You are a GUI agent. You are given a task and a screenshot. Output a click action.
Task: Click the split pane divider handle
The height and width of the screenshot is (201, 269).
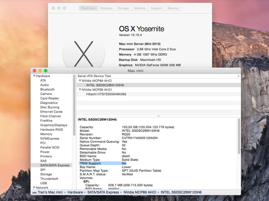(159, 116)
